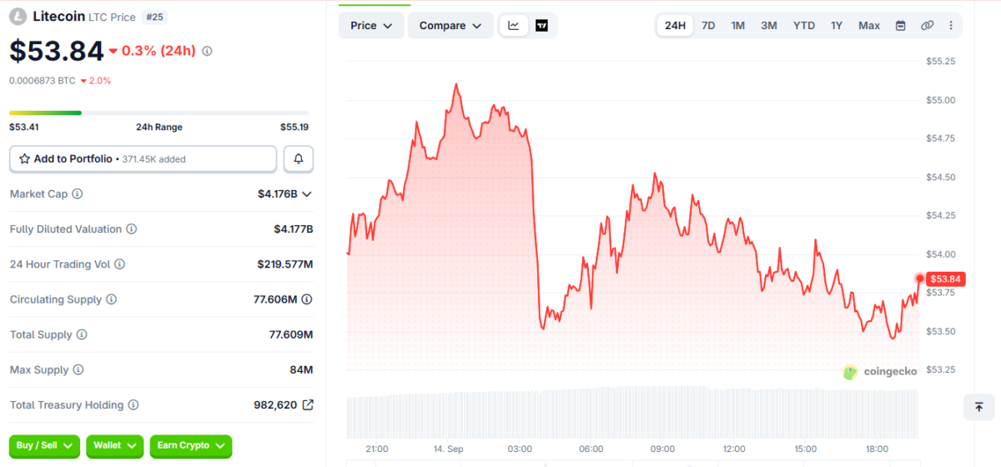This screenshot has height=467, width=1001.
Task: Open Total Treasury Holding info icon
Action: point(133,404)
